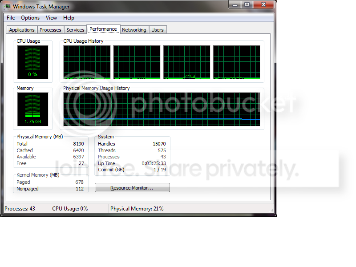Minimize the Task Manager window
This screenshot has height=267, width=356.
(x=235, y=4)
